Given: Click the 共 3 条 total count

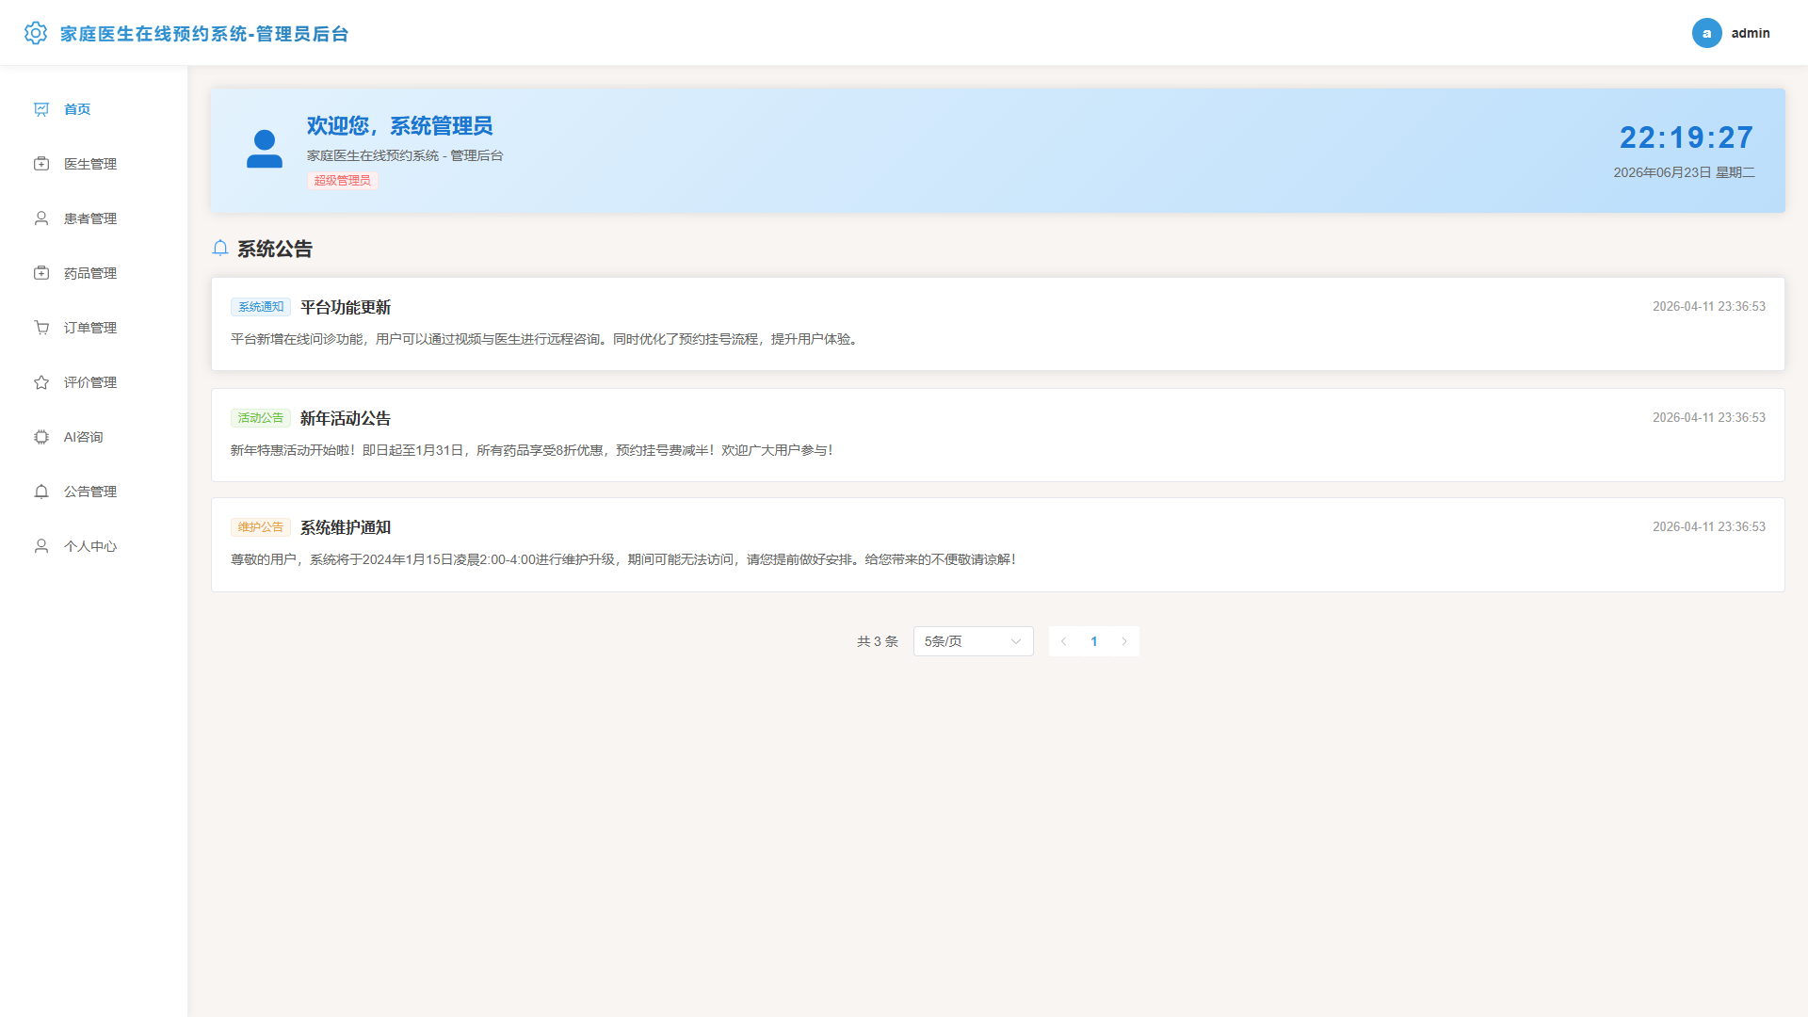Looking at the screenshot, I should click(878, 641).
